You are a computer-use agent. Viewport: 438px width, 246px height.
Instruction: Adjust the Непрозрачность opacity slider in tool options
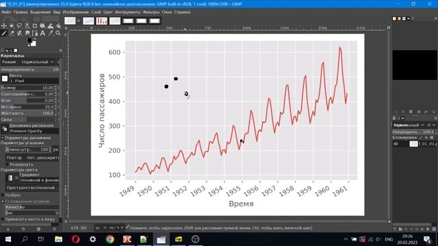pos(30,70)
